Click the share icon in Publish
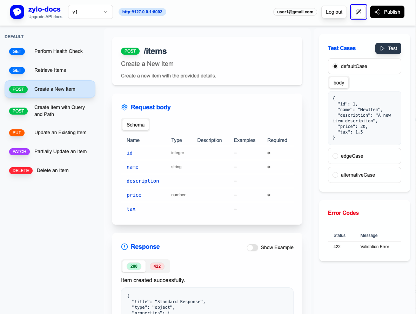The height and width of the screenshot is (314, 416). [x=377, y=12]
